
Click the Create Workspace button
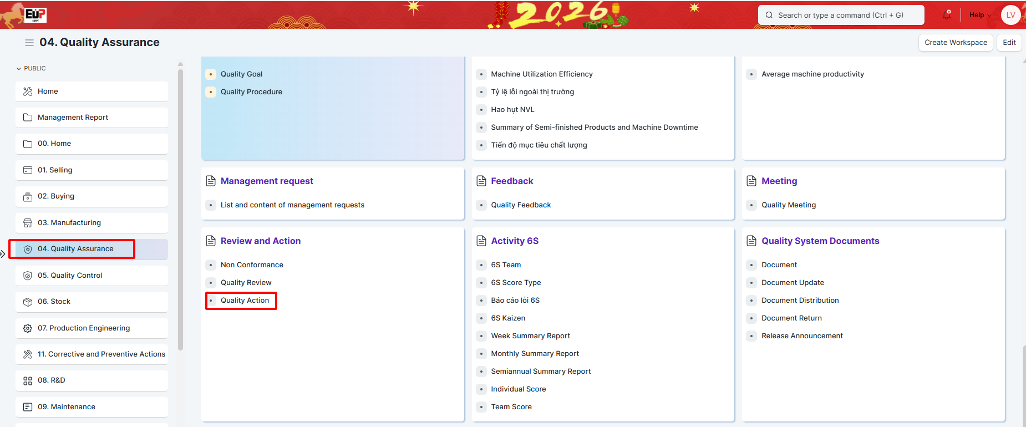coord(955,43)
